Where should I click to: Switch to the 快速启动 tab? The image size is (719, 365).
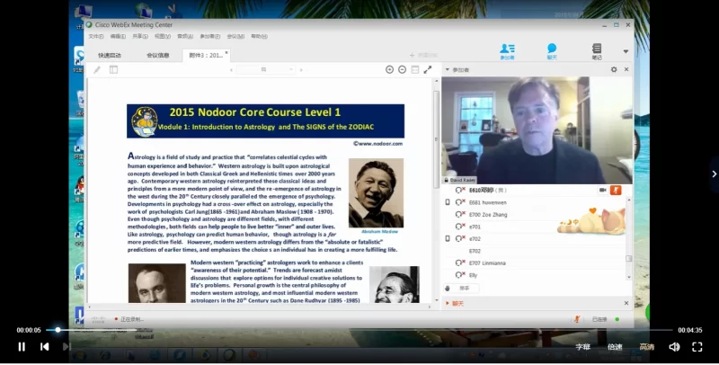pos(111,55)
